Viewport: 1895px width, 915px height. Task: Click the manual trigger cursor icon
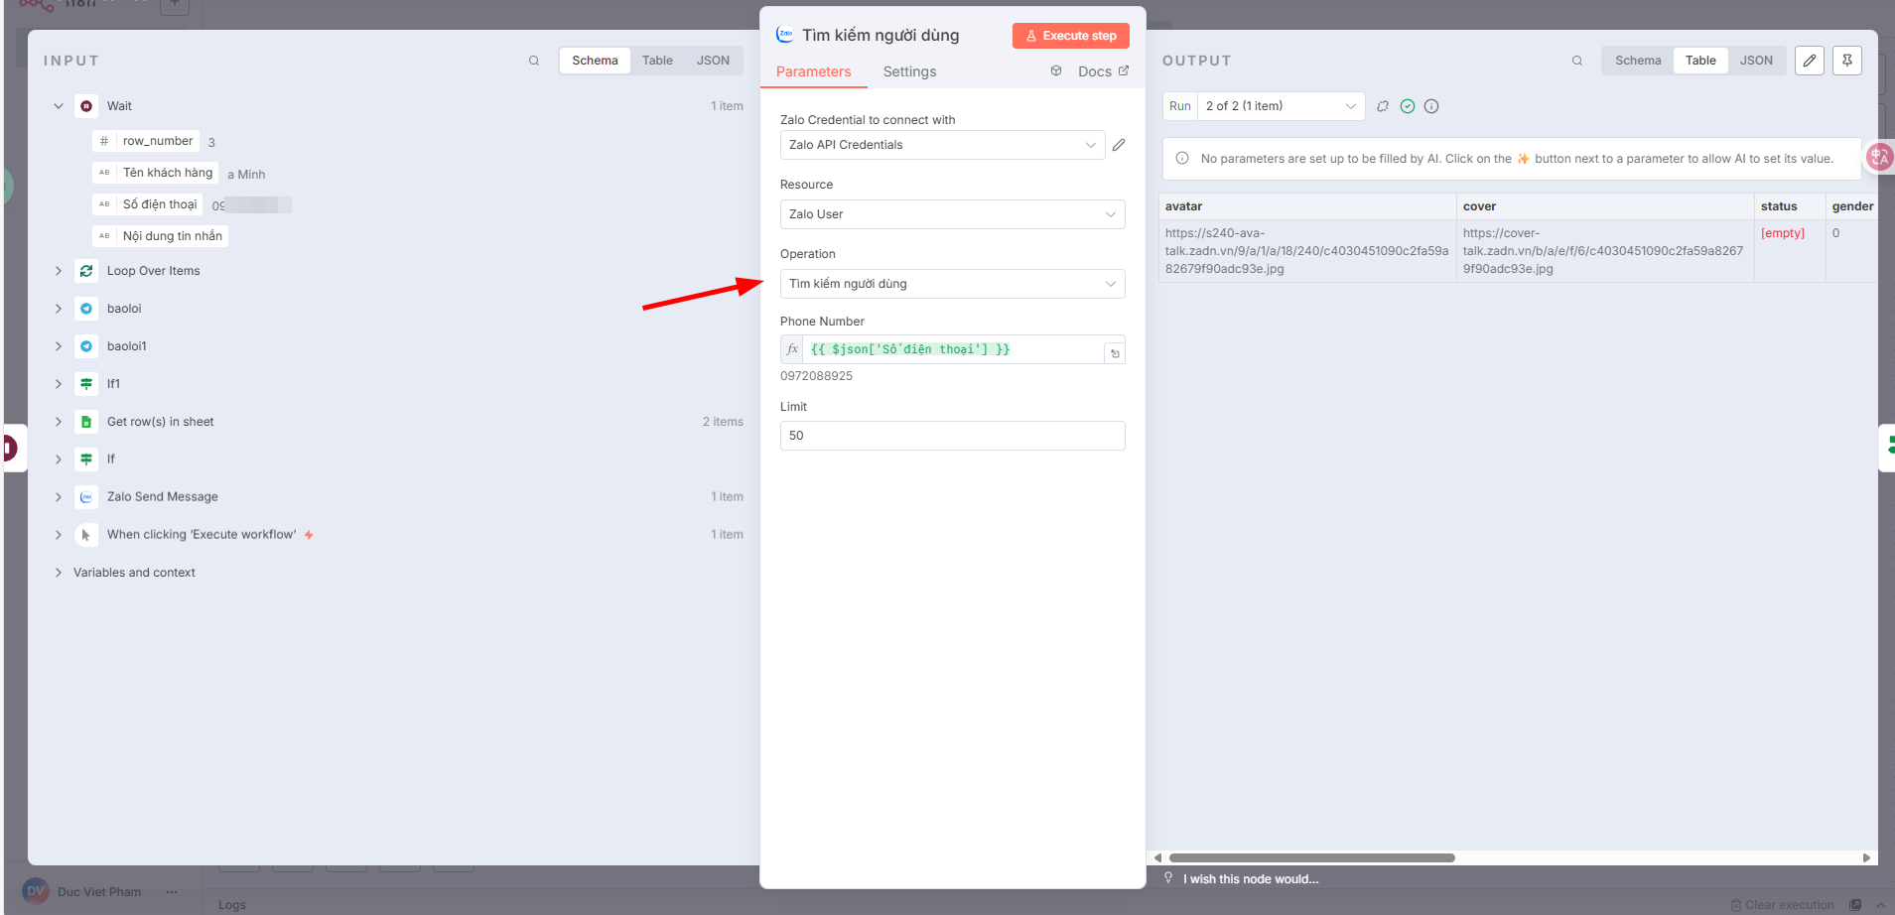coord(86,535)
